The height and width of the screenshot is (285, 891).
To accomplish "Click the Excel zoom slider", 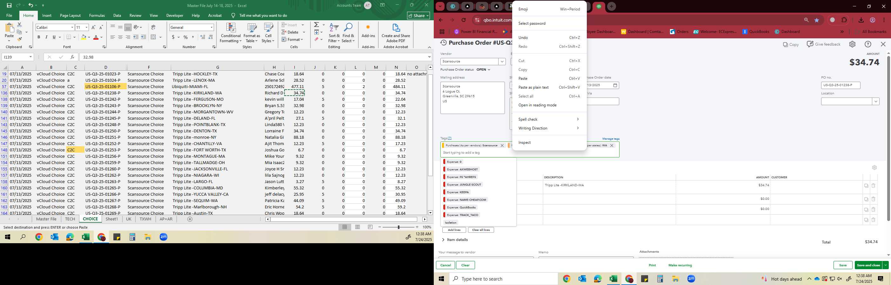I will [x=399, y=227].
